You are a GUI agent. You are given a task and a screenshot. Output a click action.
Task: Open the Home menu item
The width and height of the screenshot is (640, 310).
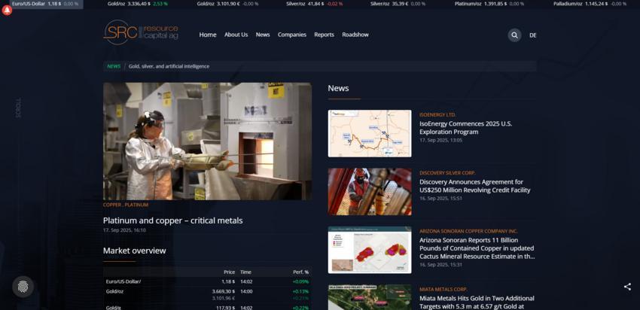(x=208, y=35)
